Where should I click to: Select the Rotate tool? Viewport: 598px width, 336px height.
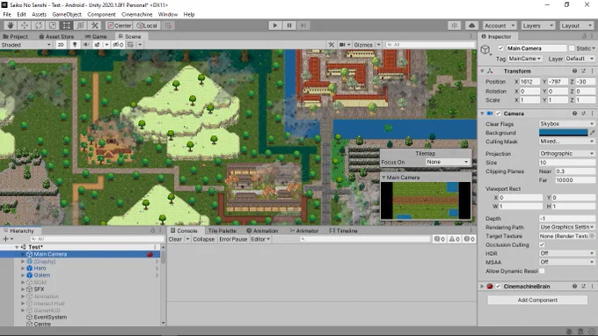pos(39,26)
